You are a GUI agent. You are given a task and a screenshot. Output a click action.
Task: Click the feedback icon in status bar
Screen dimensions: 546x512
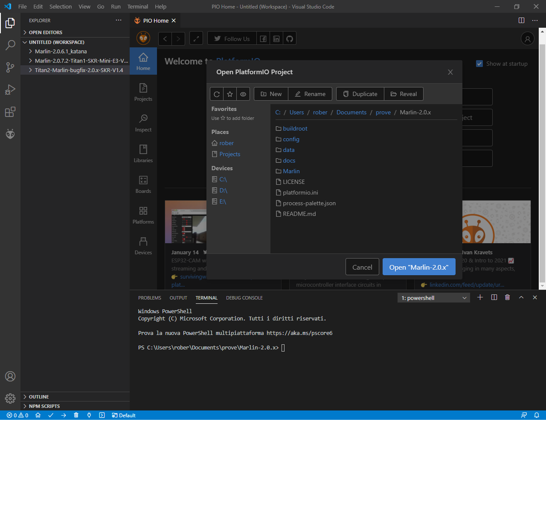click(x=524, y=415)
